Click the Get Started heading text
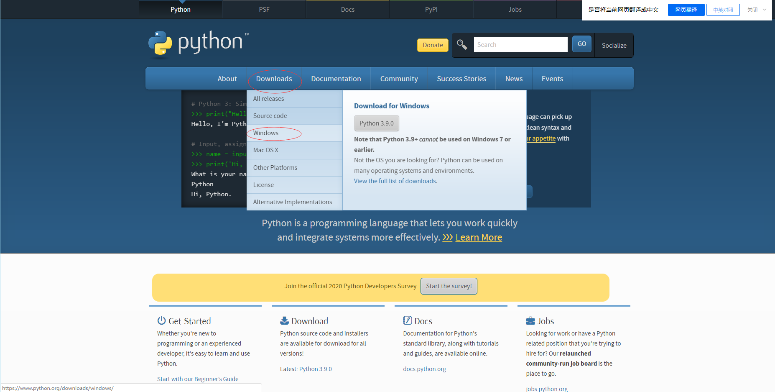 (190, 321)
